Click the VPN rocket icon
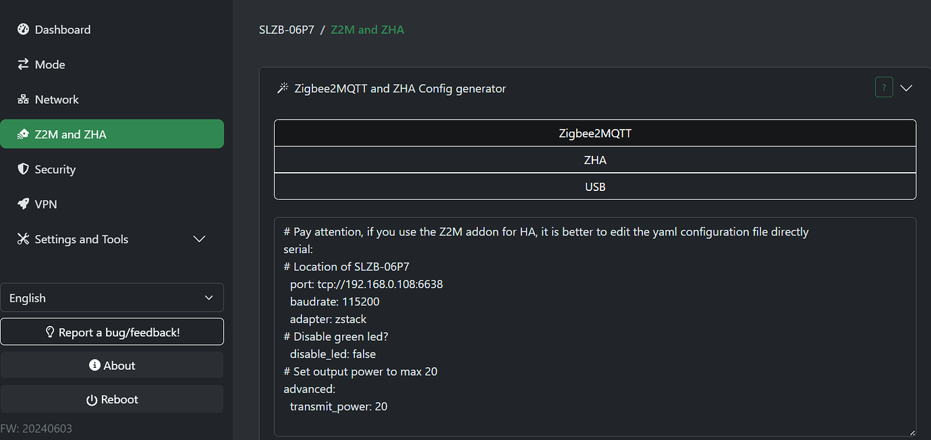Image resolution: width=931 pixels, height=440 pixels. click(x=24, y=204)
